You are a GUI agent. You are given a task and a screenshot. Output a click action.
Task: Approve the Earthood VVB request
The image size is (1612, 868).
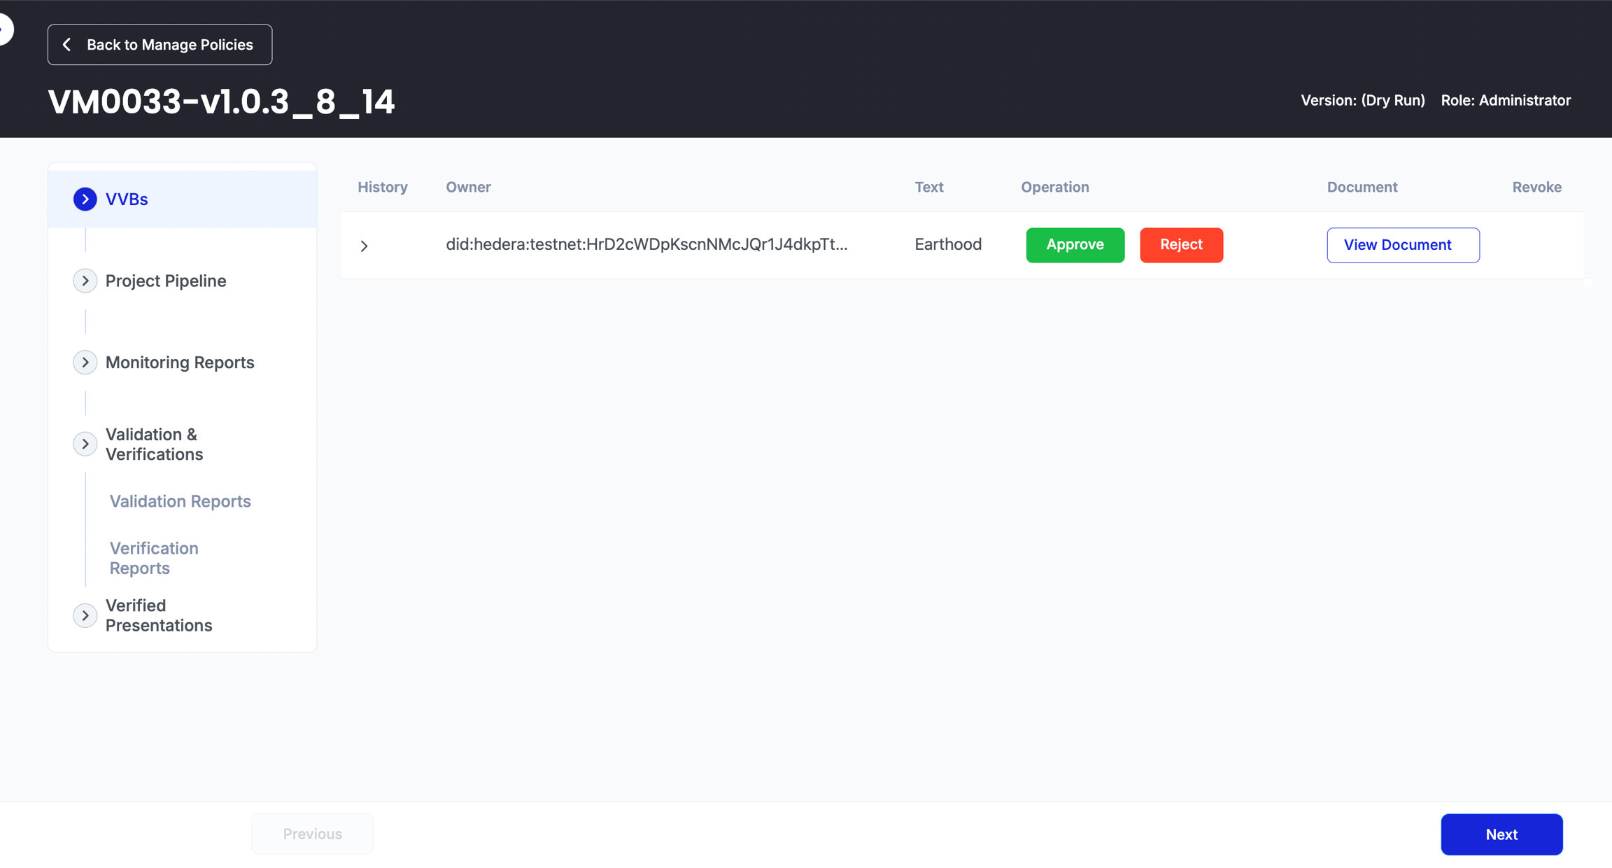click(1075, 245)
